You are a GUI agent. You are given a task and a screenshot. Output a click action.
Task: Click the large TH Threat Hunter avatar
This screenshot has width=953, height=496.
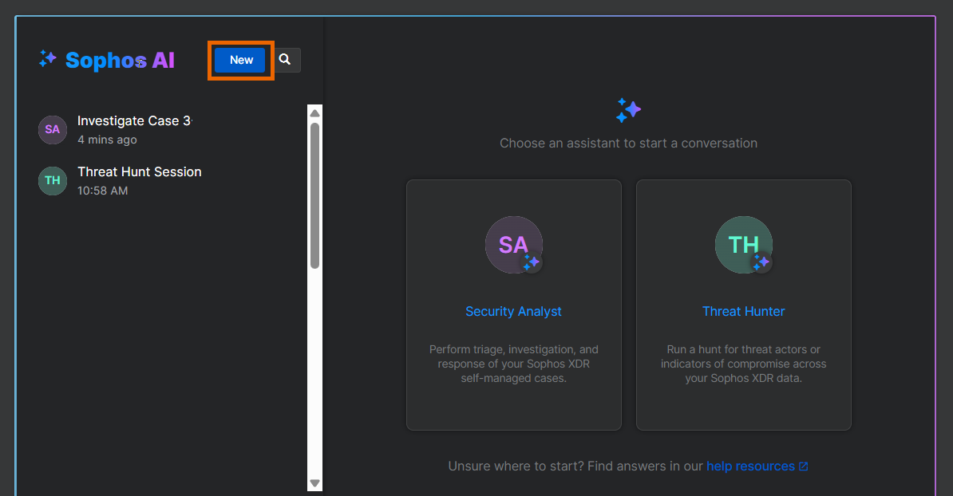click(x=743, y=245)
